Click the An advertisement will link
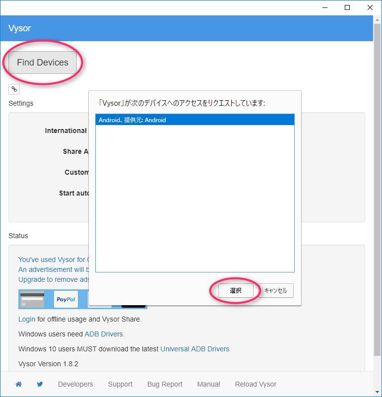This screenshot has width=382, height=397. click(x=54, y=269)
